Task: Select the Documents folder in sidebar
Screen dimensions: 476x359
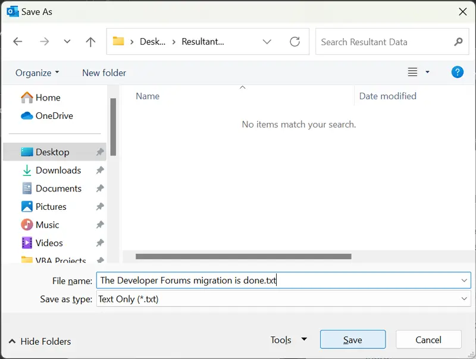Action: (x=58, y=188)
